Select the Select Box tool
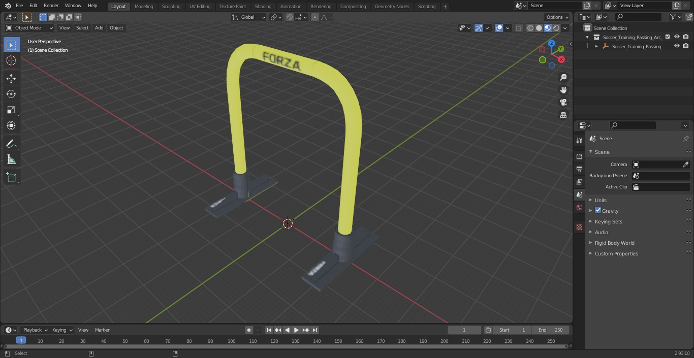This screenshot has height=358, width=694. (11, 45)
